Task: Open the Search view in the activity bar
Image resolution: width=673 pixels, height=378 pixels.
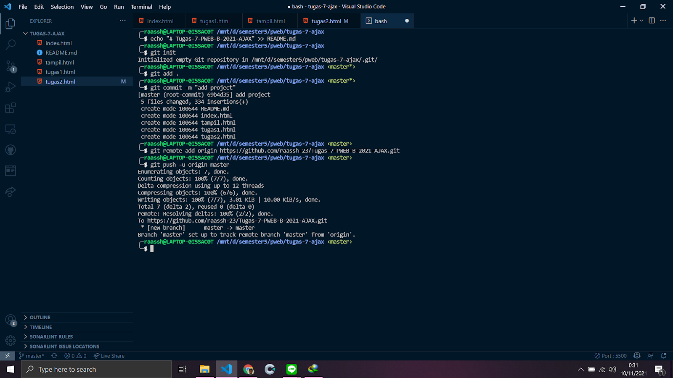Action: click(11, 45)
